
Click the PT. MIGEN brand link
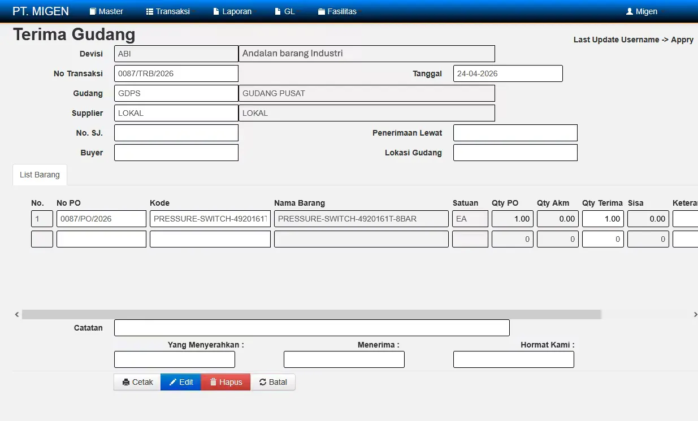41,11
